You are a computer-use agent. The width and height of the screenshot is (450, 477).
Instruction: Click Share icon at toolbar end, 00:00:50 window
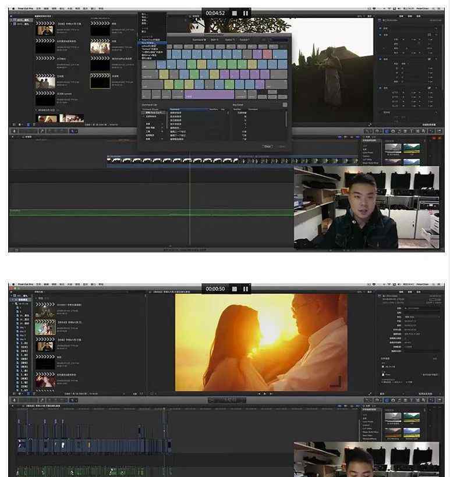[x=440, y=400]
